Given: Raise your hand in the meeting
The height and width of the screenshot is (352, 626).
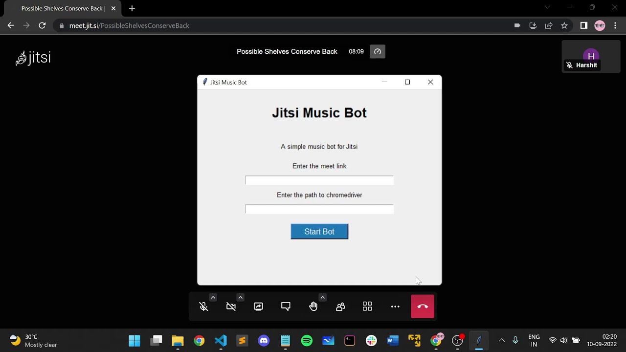Looking at the screenshot, I should pyautogui.click(x=313, y=307).
